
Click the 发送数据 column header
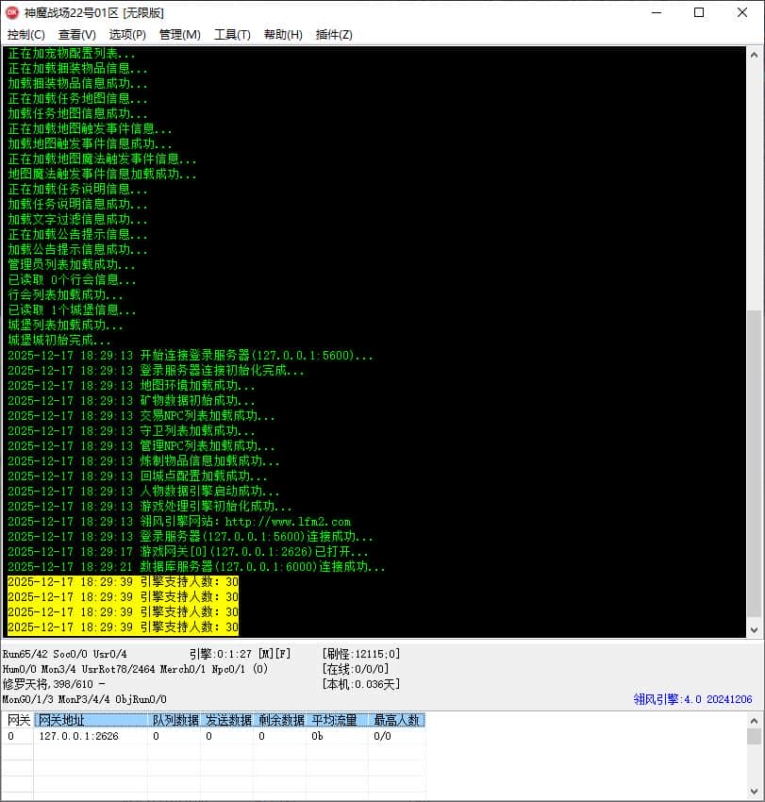[228, 720]
